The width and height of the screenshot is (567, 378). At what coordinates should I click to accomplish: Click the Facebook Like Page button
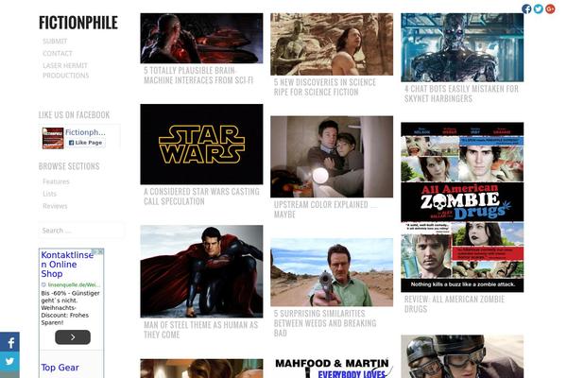[x=85, y=143]
